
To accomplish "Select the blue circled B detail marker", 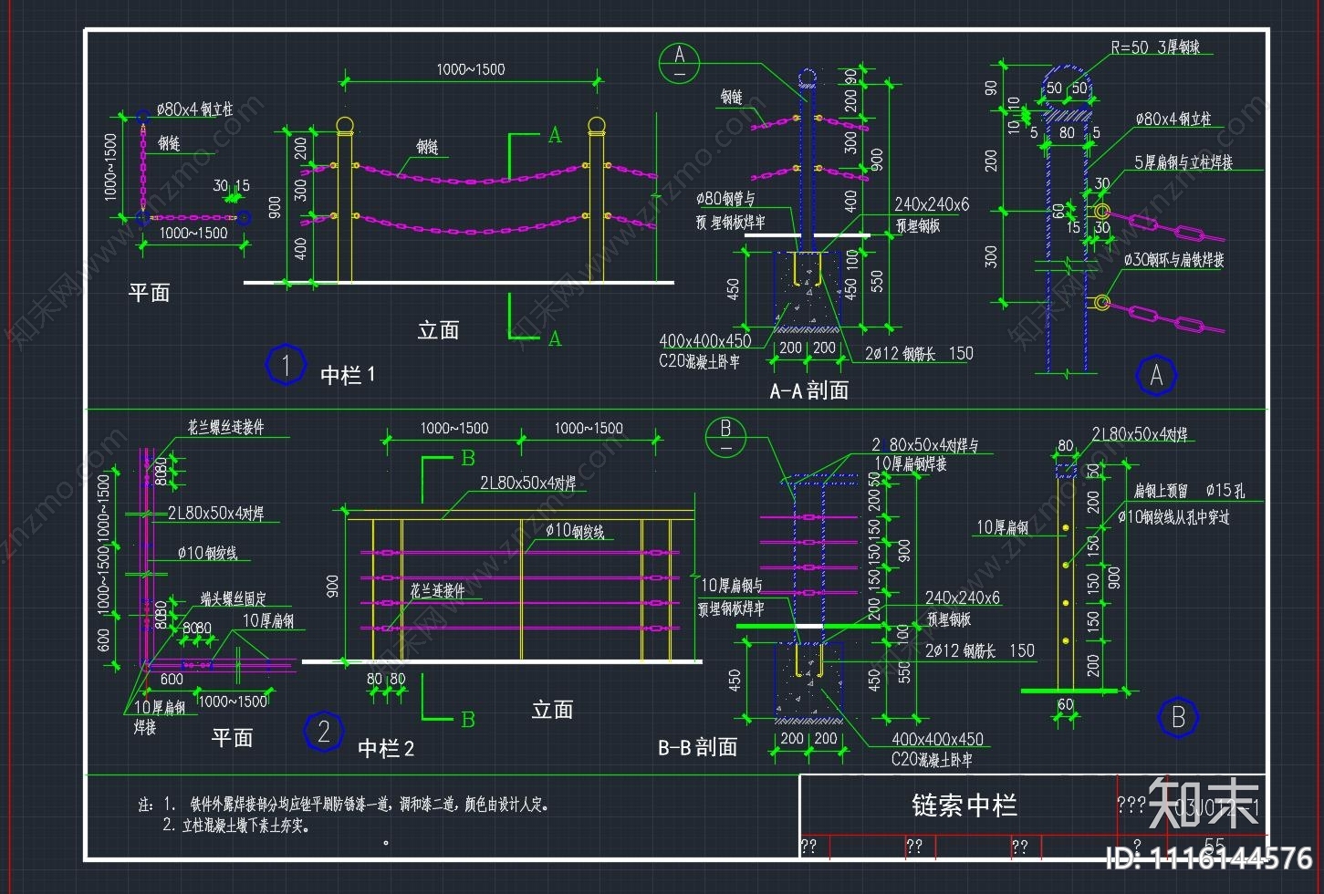I will pos(1178,718).
